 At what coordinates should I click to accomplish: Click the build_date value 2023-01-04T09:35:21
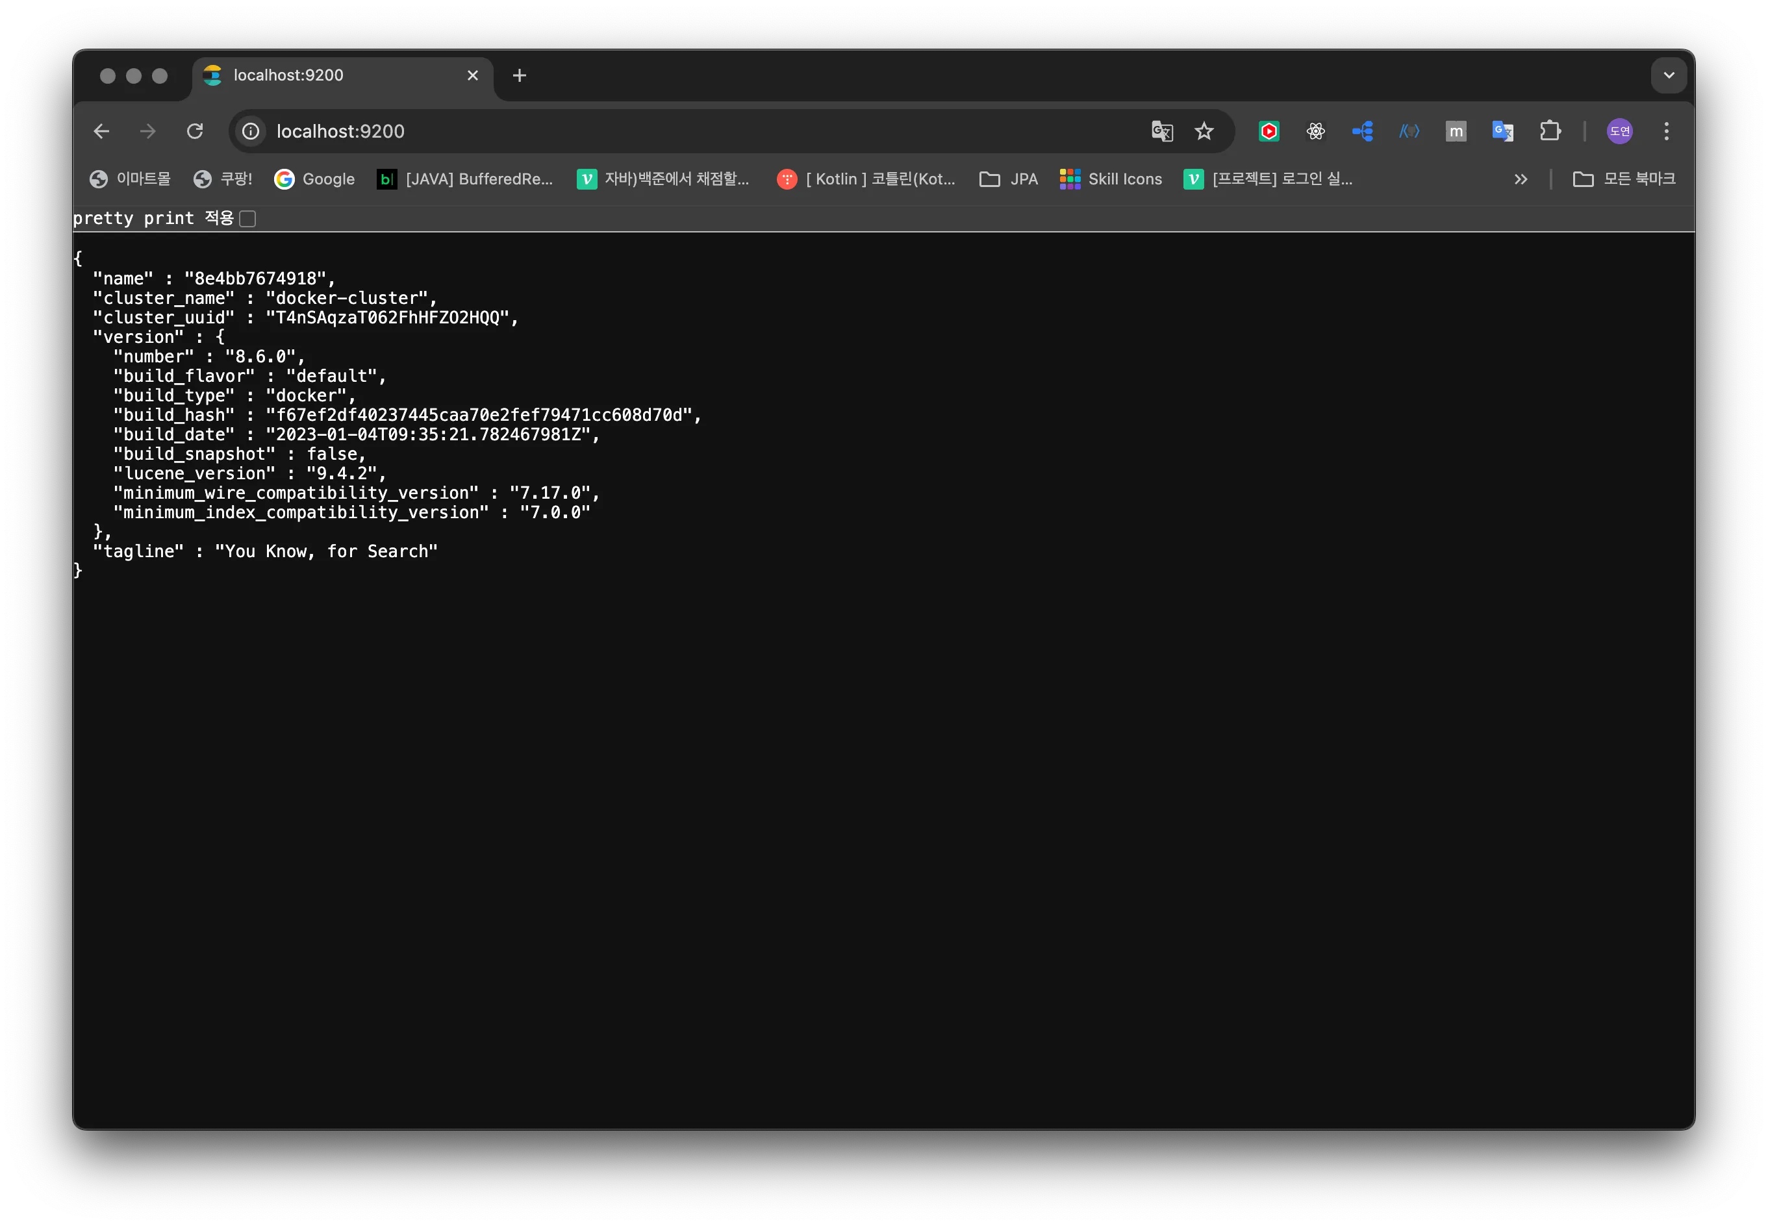pyautogui.click(x=428, y=435)
